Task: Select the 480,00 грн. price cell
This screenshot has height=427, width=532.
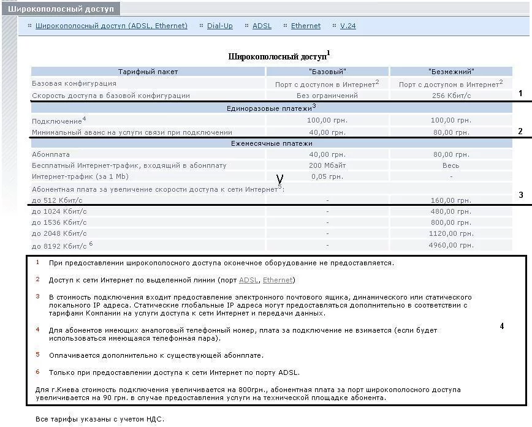Action: coord(451,211)
